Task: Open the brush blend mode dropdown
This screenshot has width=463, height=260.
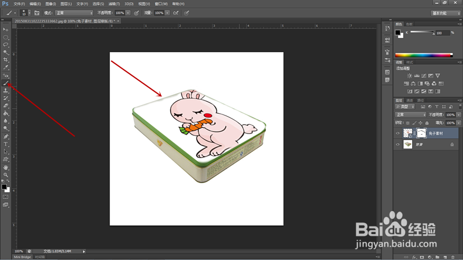Action: (74, 13)
